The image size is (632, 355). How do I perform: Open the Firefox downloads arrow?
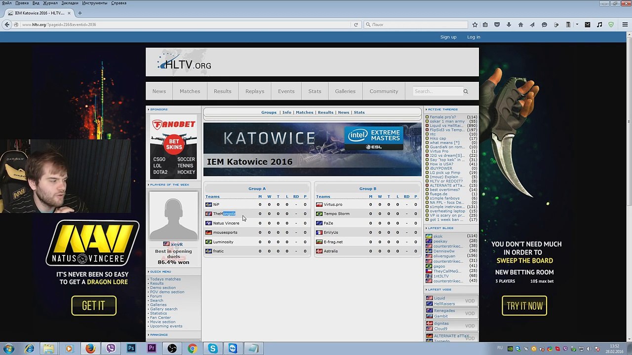(x=509, y=25)
